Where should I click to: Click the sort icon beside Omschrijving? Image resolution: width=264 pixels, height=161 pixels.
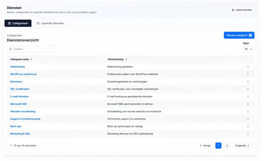click(126, 59)
